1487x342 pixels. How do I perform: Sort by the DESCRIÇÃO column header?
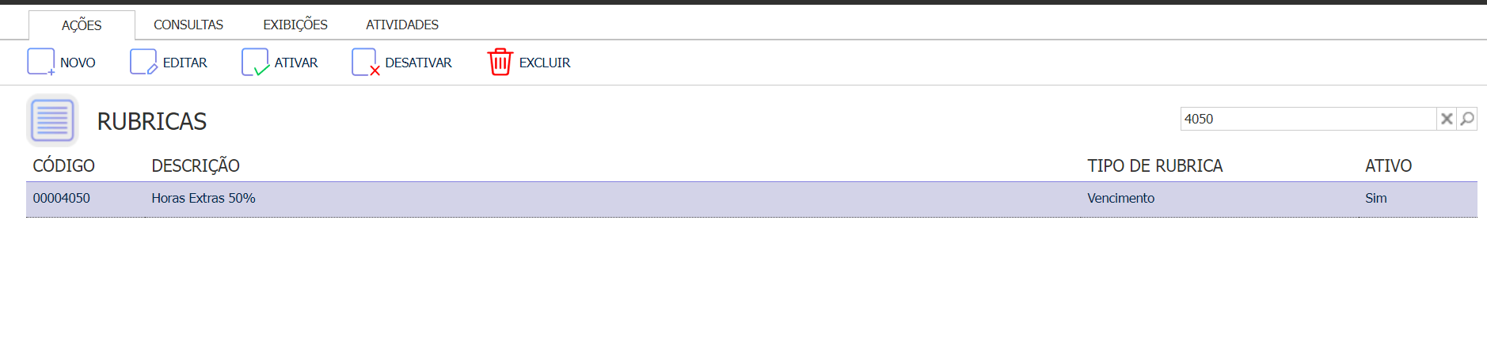(196, 165)
